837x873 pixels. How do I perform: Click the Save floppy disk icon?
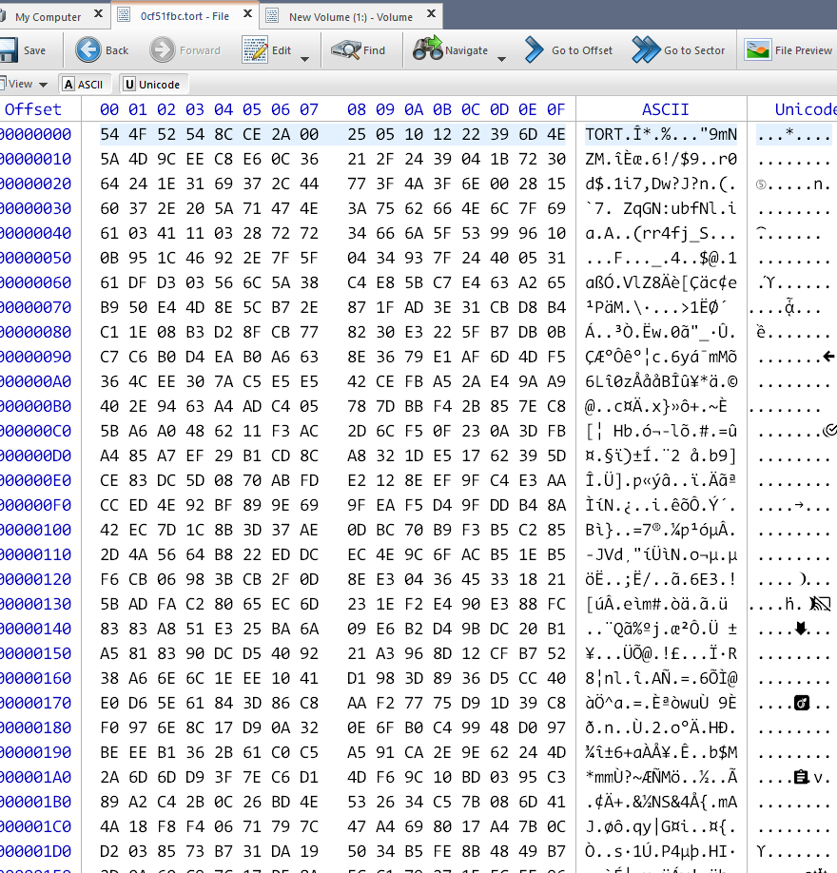click(x=8, y=51)
